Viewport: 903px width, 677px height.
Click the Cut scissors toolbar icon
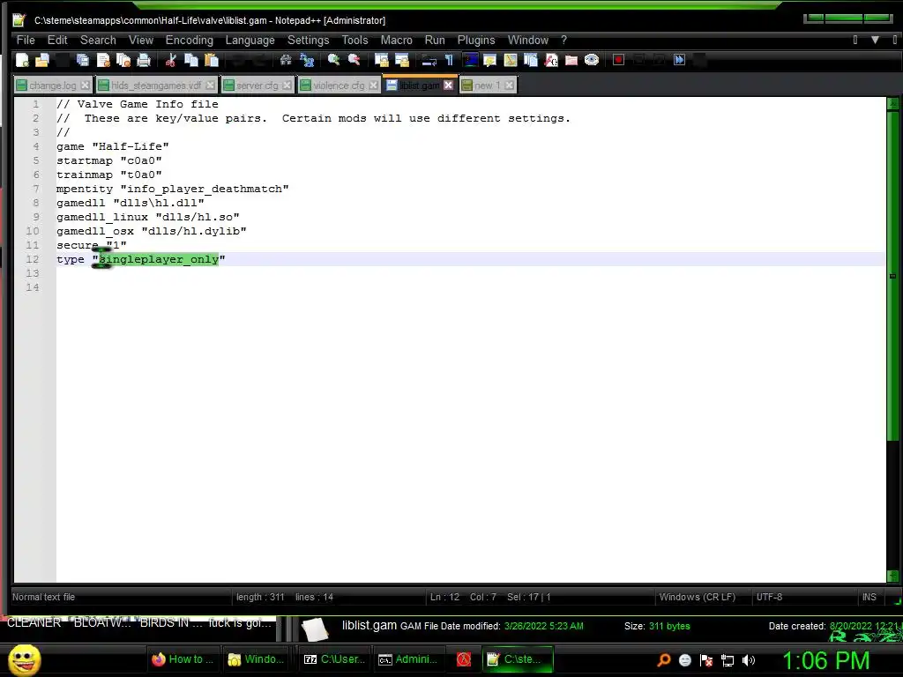point(170,60)
